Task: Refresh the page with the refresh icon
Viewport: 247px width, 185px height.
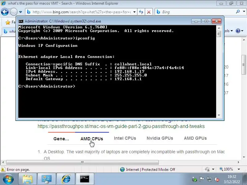Action: [141, 12]
